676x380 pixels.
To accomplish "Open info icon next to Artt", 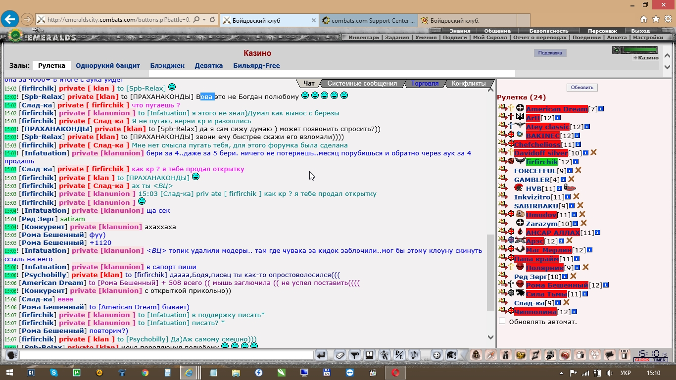I will coord(558,118).
